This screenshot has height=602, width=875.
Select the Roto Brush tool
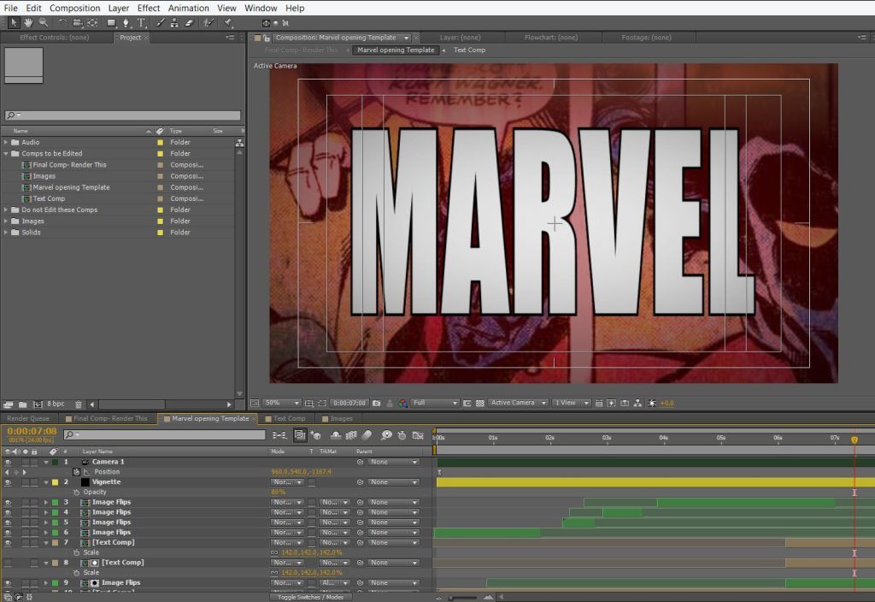208,23
